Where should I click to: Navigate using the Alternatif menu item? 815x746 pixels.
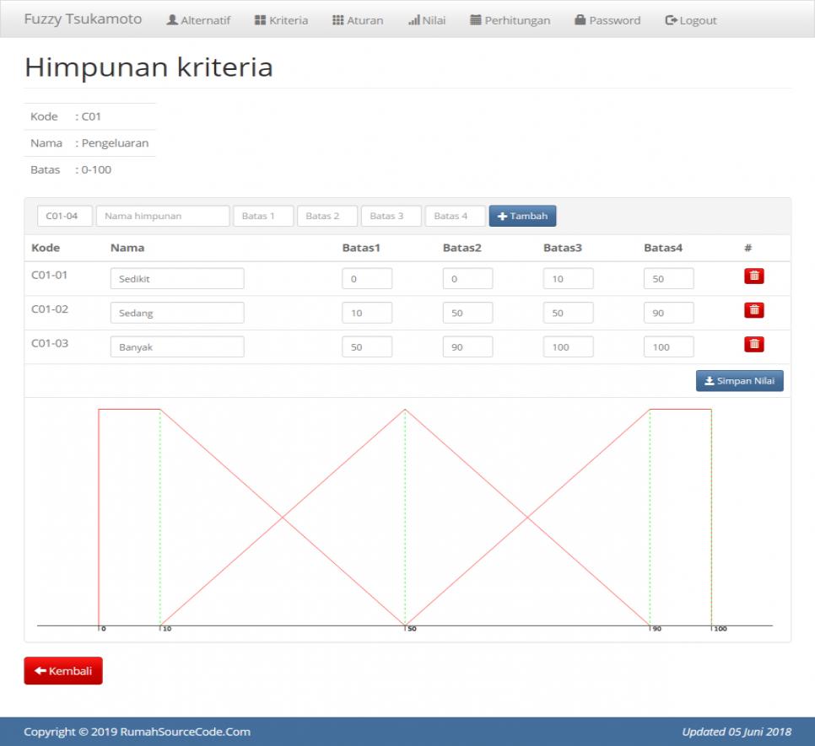tap(198, 19)
